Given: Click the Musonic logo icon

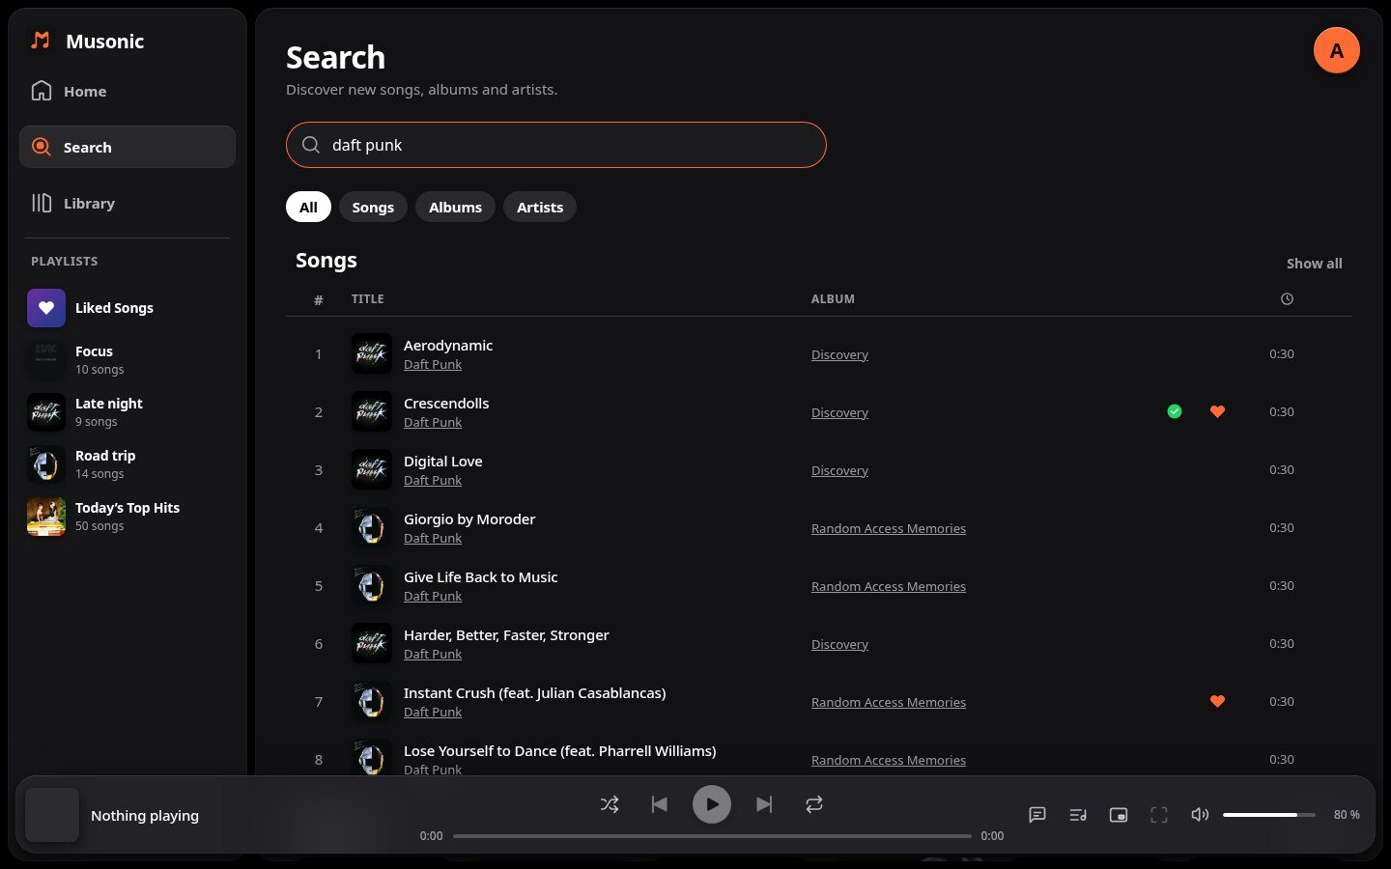Looking at the screenshot, I should (x=41, y=41).
